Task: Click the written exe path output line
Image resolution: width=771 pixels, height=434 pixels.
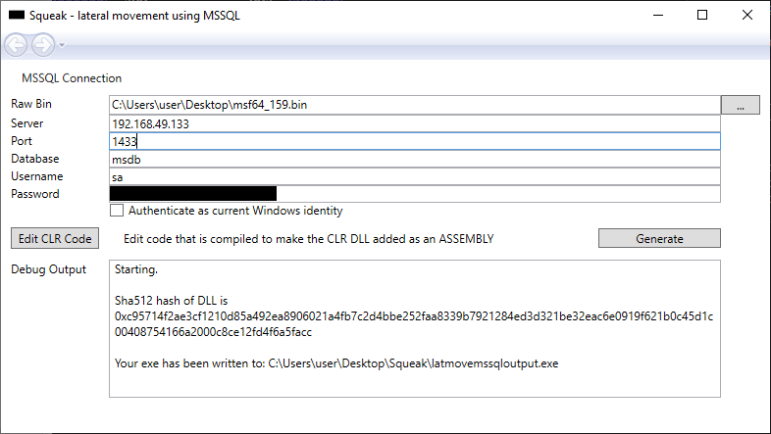Action: tap(335, 364)
